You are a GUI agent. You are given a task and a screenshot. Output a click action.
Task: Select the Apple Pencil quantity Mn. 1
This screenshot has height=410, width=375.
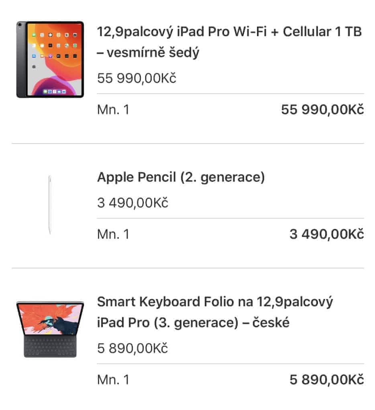pos(113,234)
